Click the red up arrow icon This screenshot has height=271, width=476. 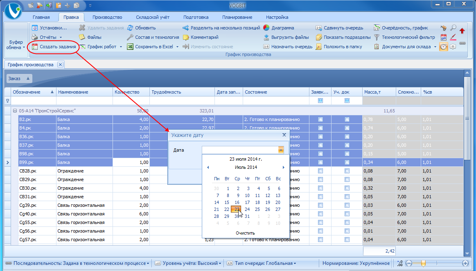point(462,31)
